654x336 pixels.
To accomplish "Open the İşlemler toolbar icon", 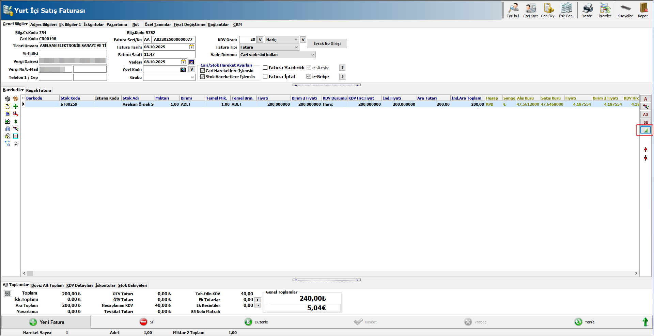I will 605,8.
